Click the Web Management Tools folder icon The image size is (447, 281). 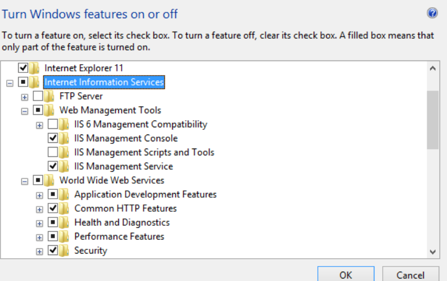[50, 110]
